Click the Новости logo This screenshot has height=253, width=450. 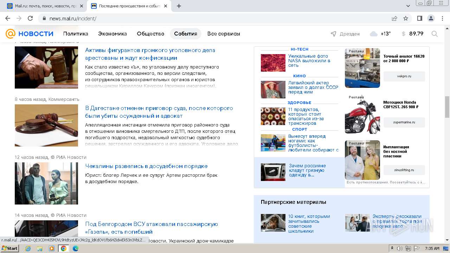(30, 34)
